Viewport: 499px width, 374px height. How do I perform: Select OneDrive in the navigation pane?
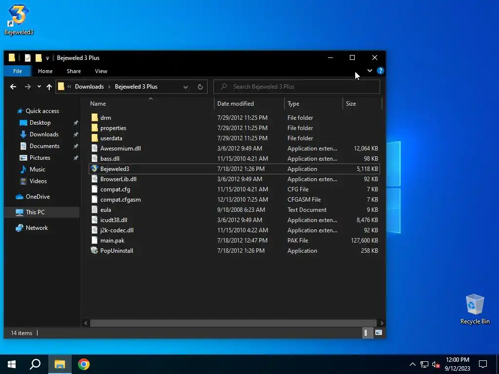(38, 197)
